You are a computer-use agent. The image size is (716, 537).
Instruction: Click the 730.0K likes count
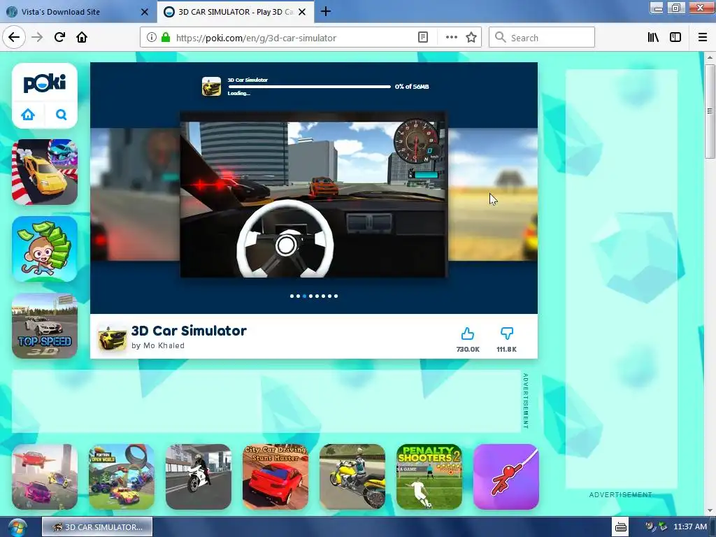click(x=468, y=350)
